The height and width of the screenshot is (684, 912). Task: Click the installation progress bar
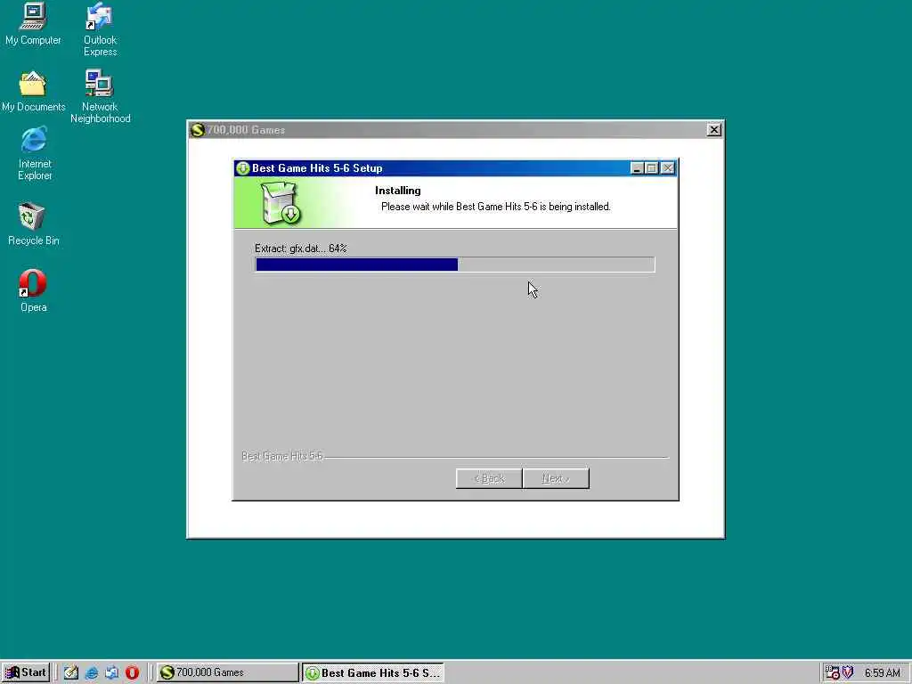[x=455, y=265]
